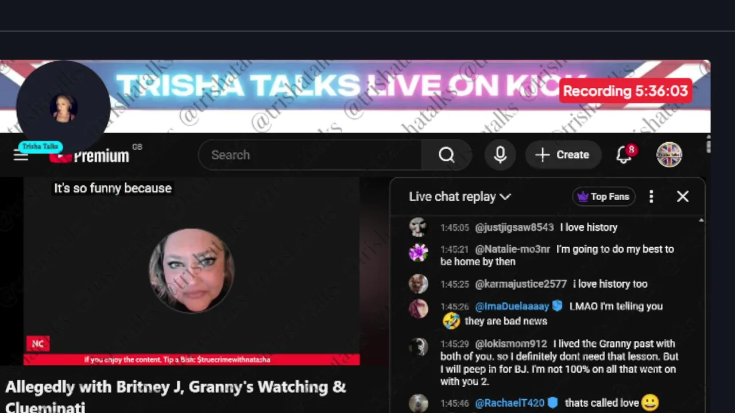Click the magnifier search button
The image size is (735, 413).
click(x=447, y=155)
